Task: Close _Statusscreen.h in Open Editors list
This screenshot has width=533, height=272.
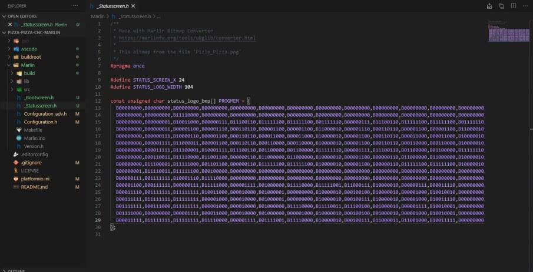Action: pos(10,25)
